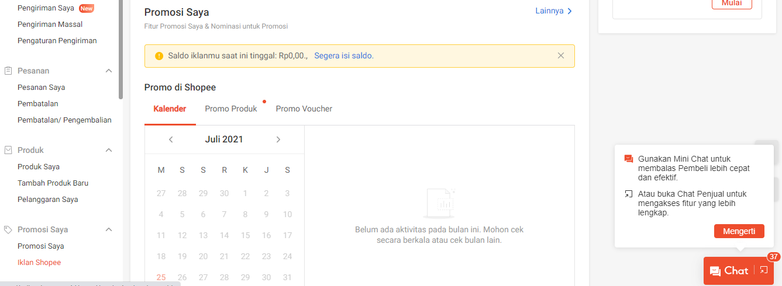Switch to the Kalender tab
The height and width of the screenshot is (286, 782).
[170, 109]
